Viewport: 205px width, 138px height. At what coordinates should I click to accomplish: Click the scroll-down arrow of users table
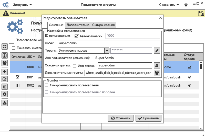point(201,128)
